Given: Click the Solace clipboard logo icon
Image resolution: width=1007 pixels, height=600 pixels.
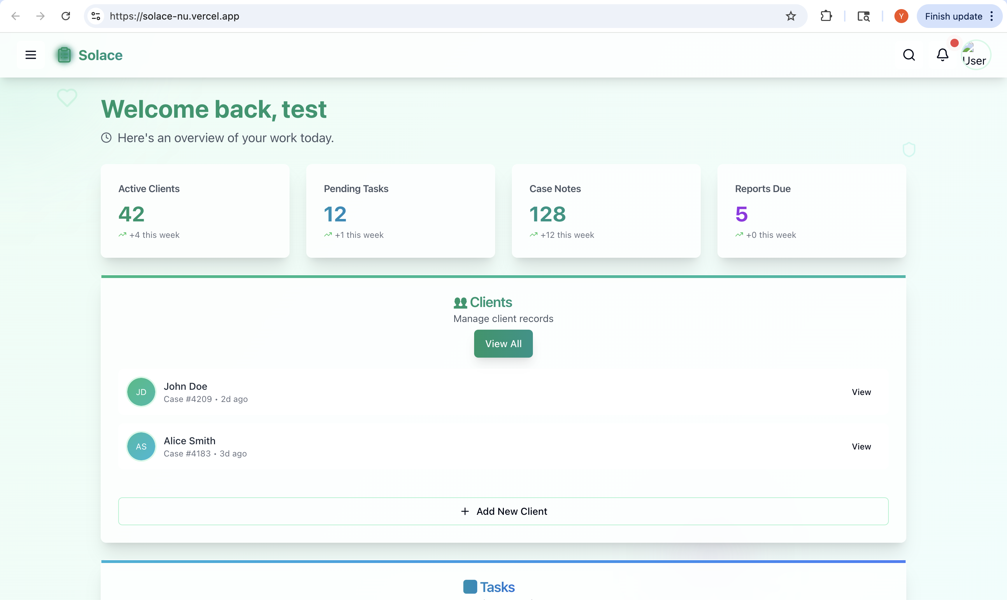Looking at the screenshot, I should [64, 55].
